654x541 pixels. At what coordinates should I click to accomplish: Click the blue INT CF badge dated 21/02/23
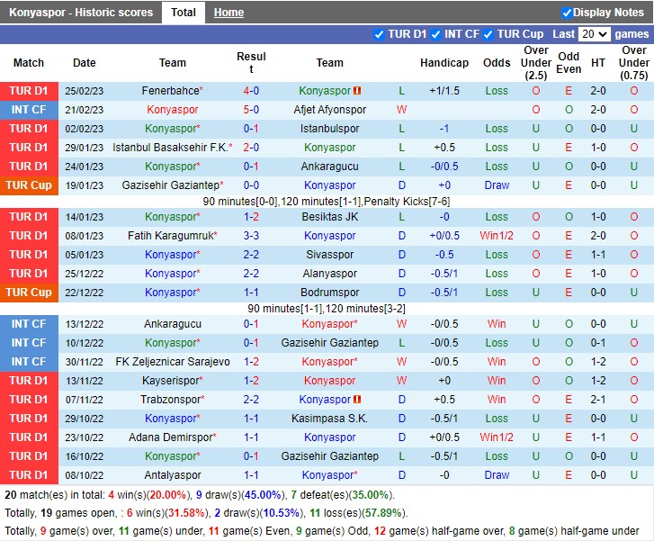(x=29, y=110)
